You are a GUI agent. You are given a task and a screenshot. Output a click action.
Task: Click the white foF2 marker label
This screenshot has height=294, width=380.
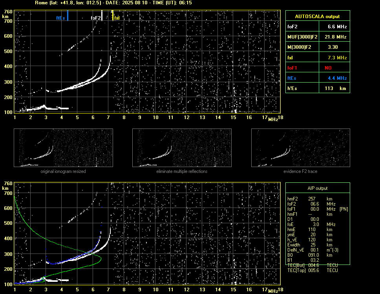(95, 18)
